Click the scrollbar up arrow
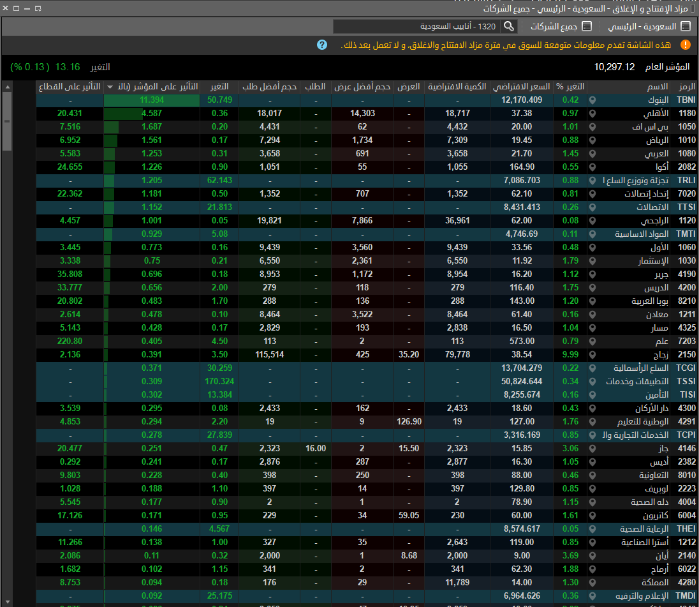The image size is (699, 607). pos(7,87)
